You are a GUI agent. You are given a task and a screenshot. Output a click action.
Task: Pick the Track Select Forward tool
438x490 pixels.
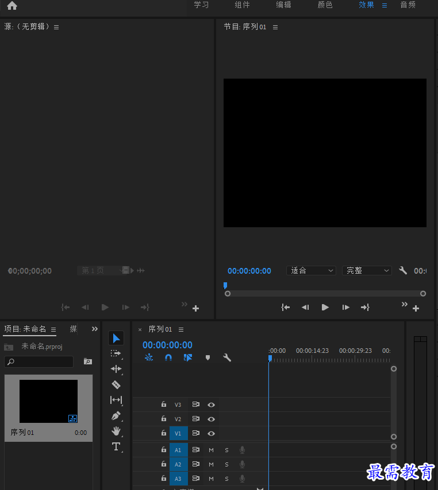point(116,353)
